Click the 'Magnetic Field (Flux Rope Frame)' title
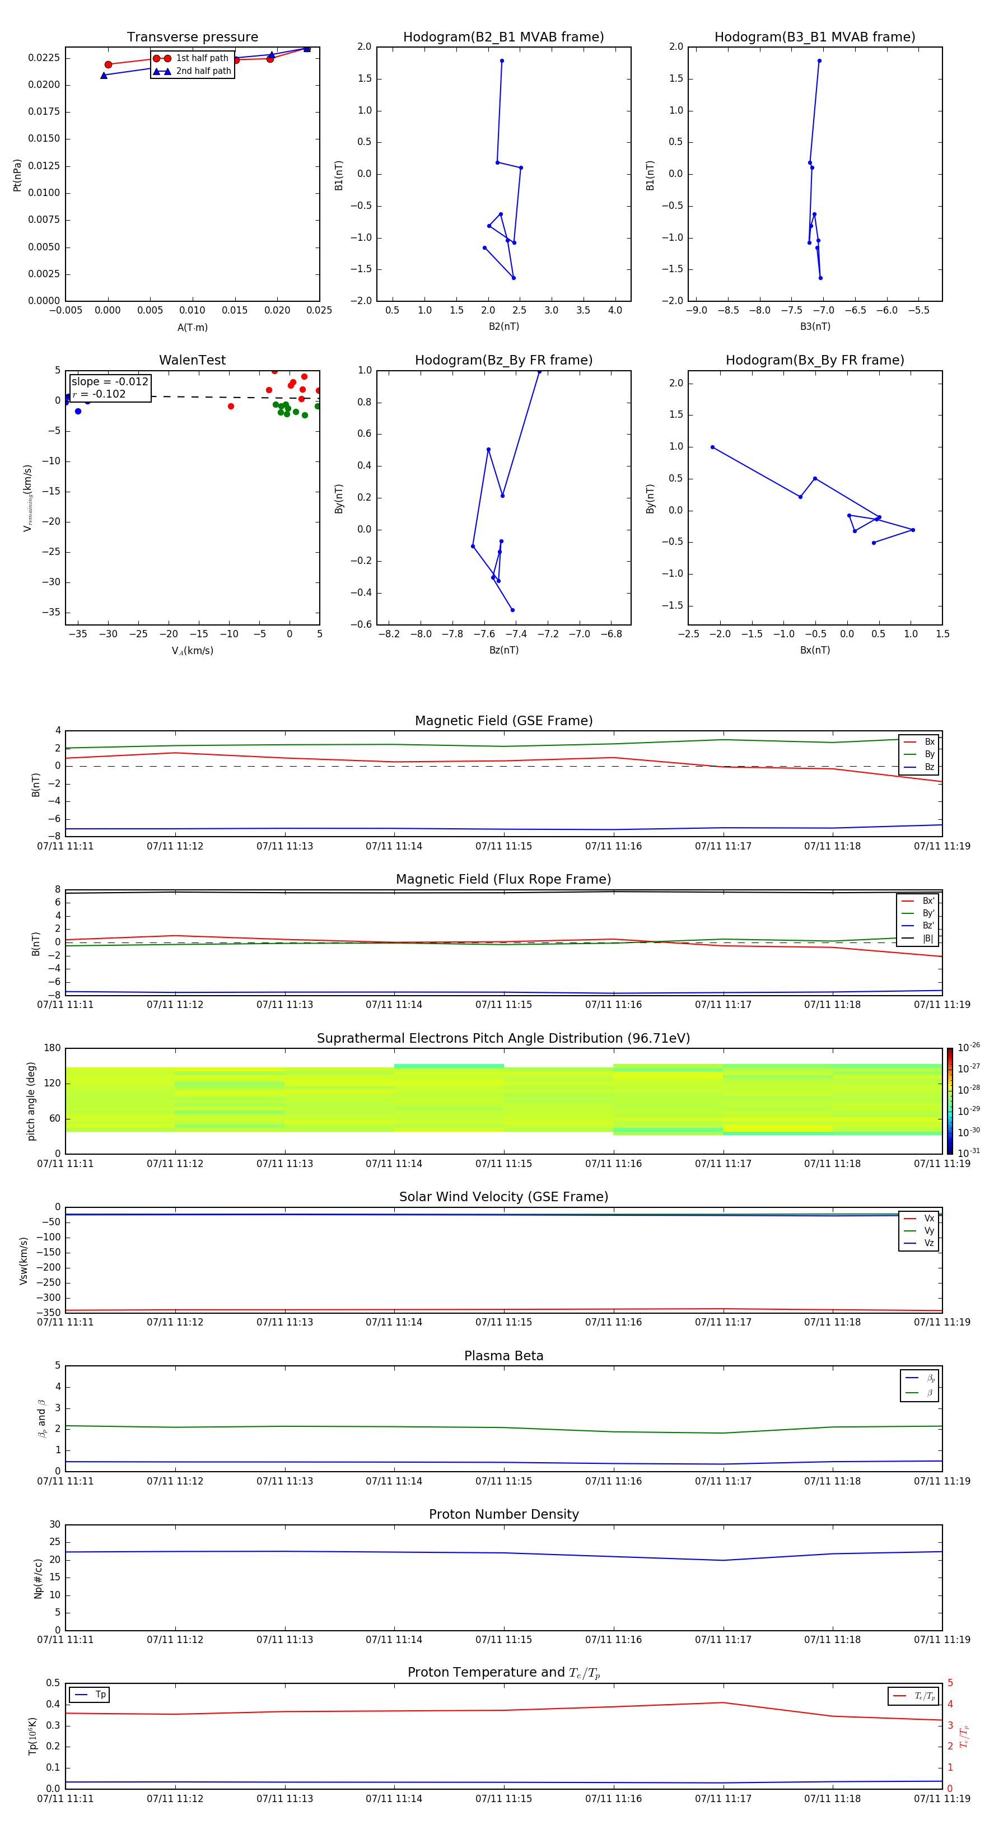 point(503,880)
